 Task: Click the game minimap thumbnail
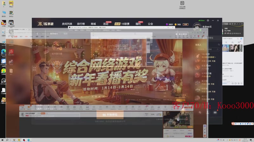tap(178, 120)
